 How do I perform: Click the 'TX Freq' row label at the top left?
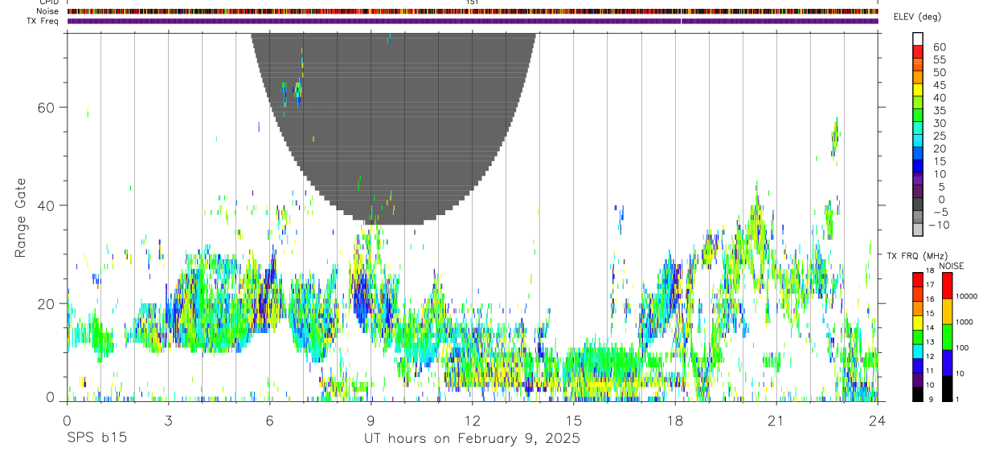tap(43, 21)
